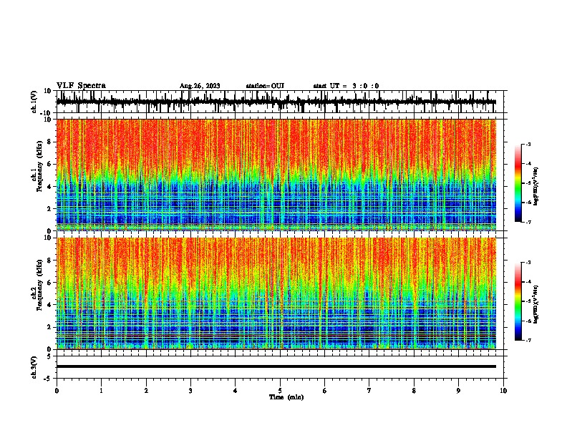Click the "2" minute tick label
This screenshot has height=438, width=567.
click(x=146, y=391)
